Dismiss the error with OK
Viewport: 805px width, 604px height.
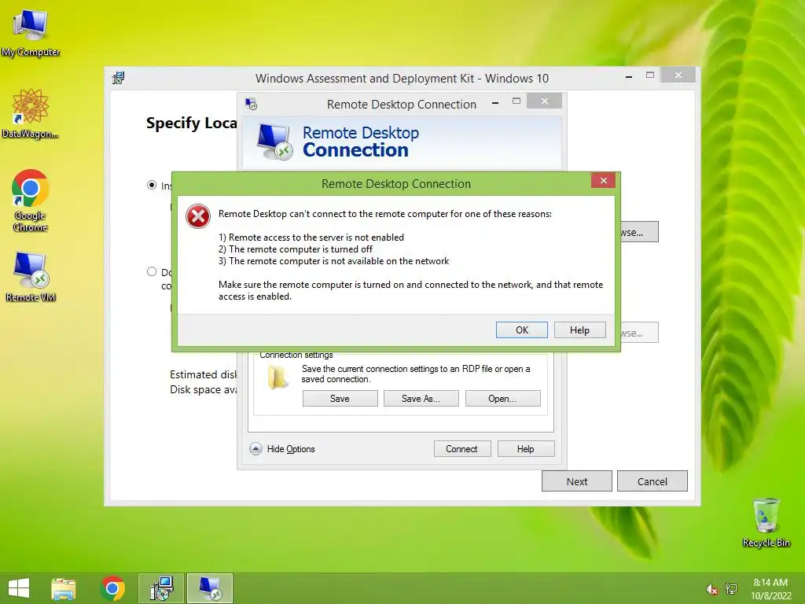click(x=522, y=330)
